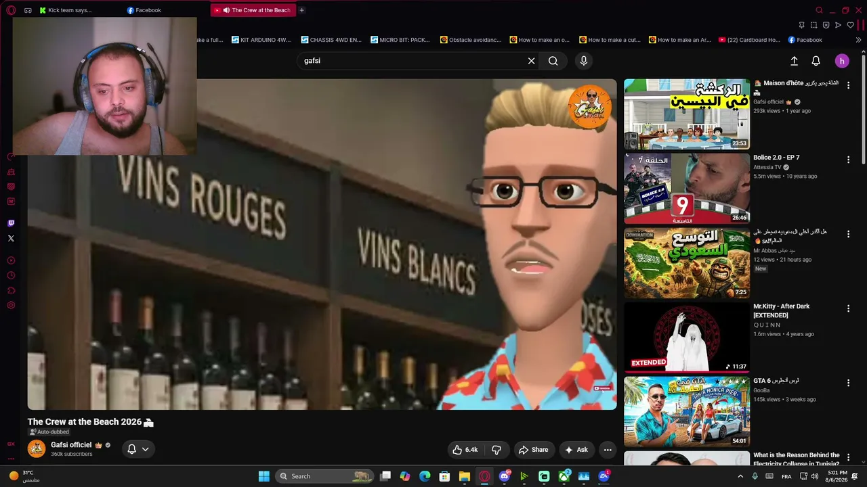Open the tab search magnifier in title bar

click(820, 10)
